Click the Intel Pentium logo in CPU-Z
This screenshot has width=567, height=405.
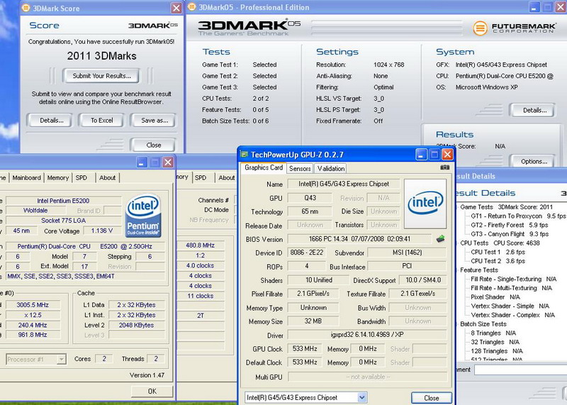coord(143,216)
